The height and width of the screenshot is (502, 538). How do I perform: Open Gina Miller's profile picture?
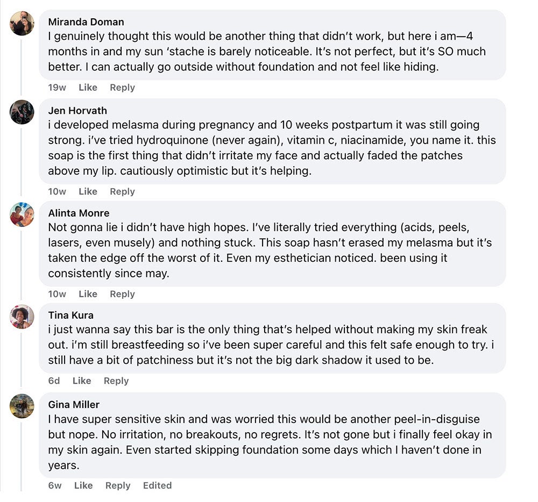click(x=22, y=406)
